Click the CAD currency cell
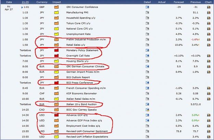214x140 pixels. click(42, 110)
